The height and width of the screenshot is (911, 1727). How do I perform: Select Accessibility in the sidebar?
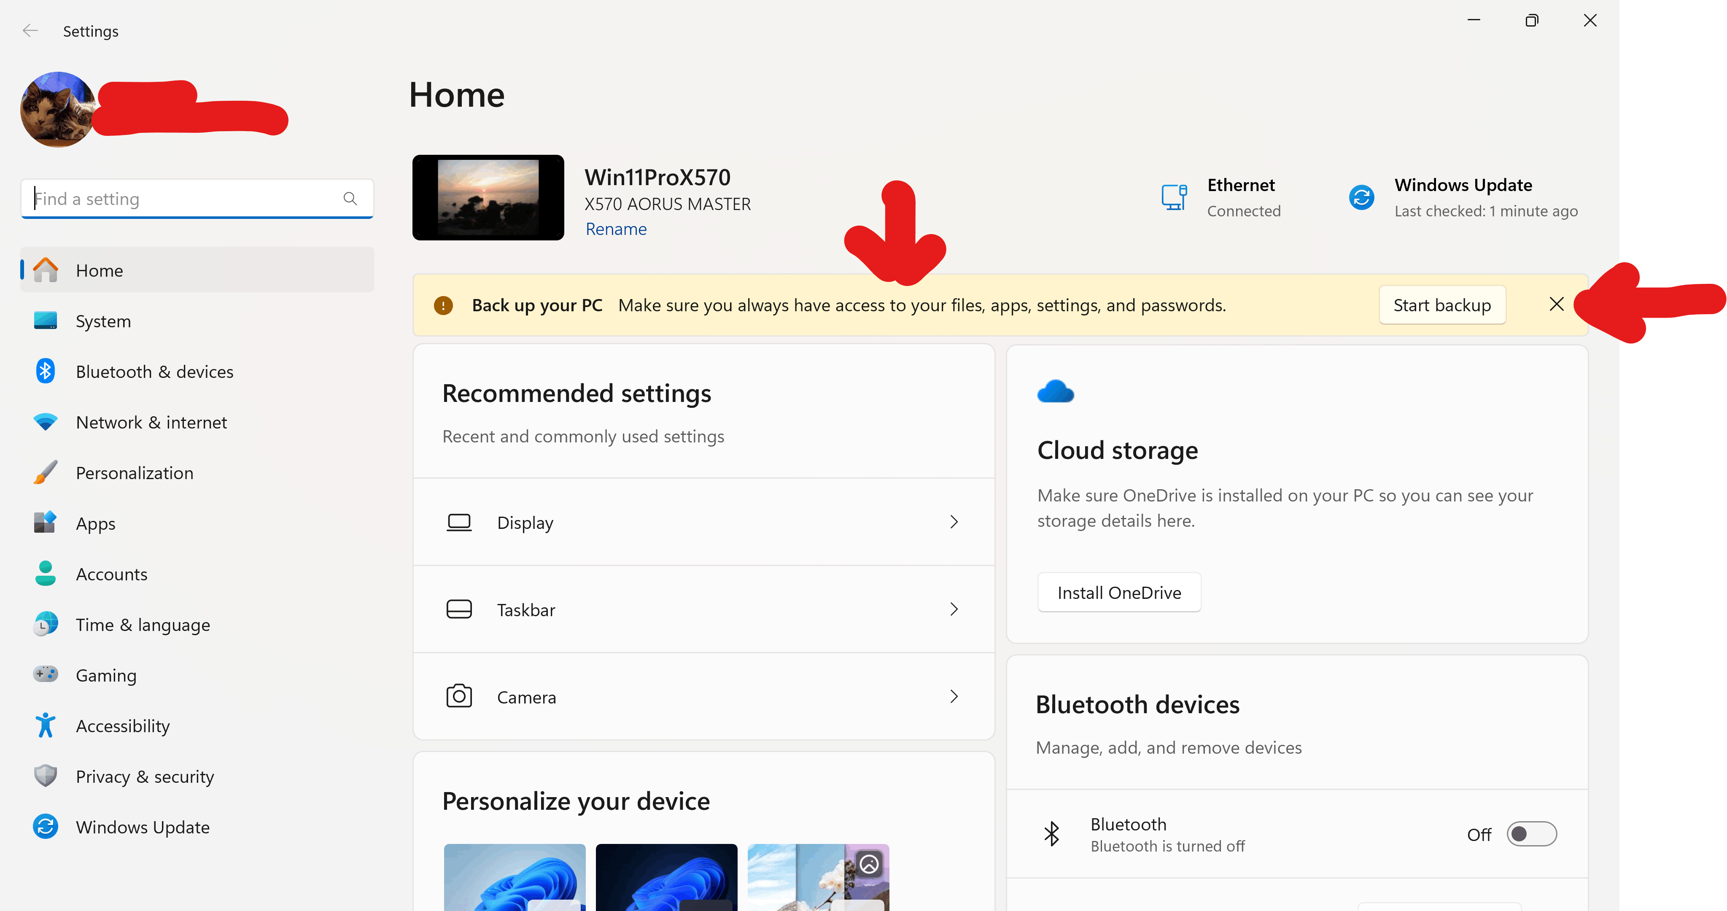tap(197, 726)
